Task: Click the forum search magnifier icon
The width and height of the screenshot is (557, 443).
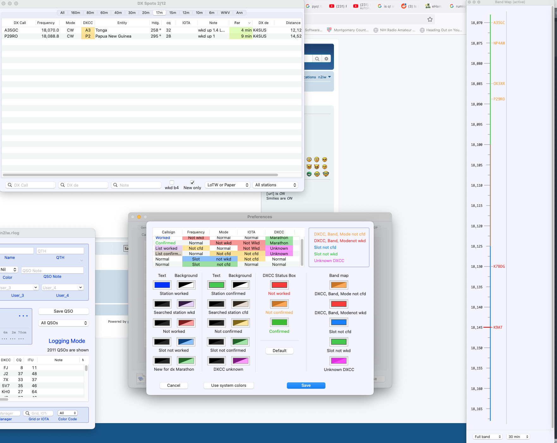Action: pyautogui.click(x=317, y=59)
